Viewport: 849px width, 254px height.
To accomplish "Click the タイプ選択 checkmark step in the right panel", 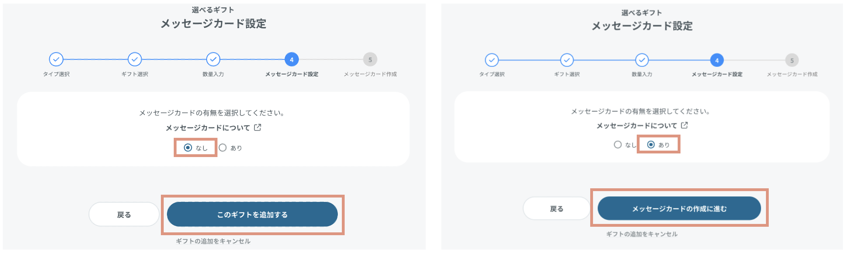I will [x=492, y=60].
